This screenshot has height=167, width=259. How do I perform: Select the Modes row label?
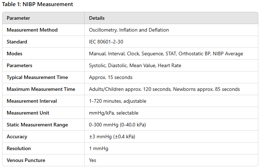click(14, 54)
